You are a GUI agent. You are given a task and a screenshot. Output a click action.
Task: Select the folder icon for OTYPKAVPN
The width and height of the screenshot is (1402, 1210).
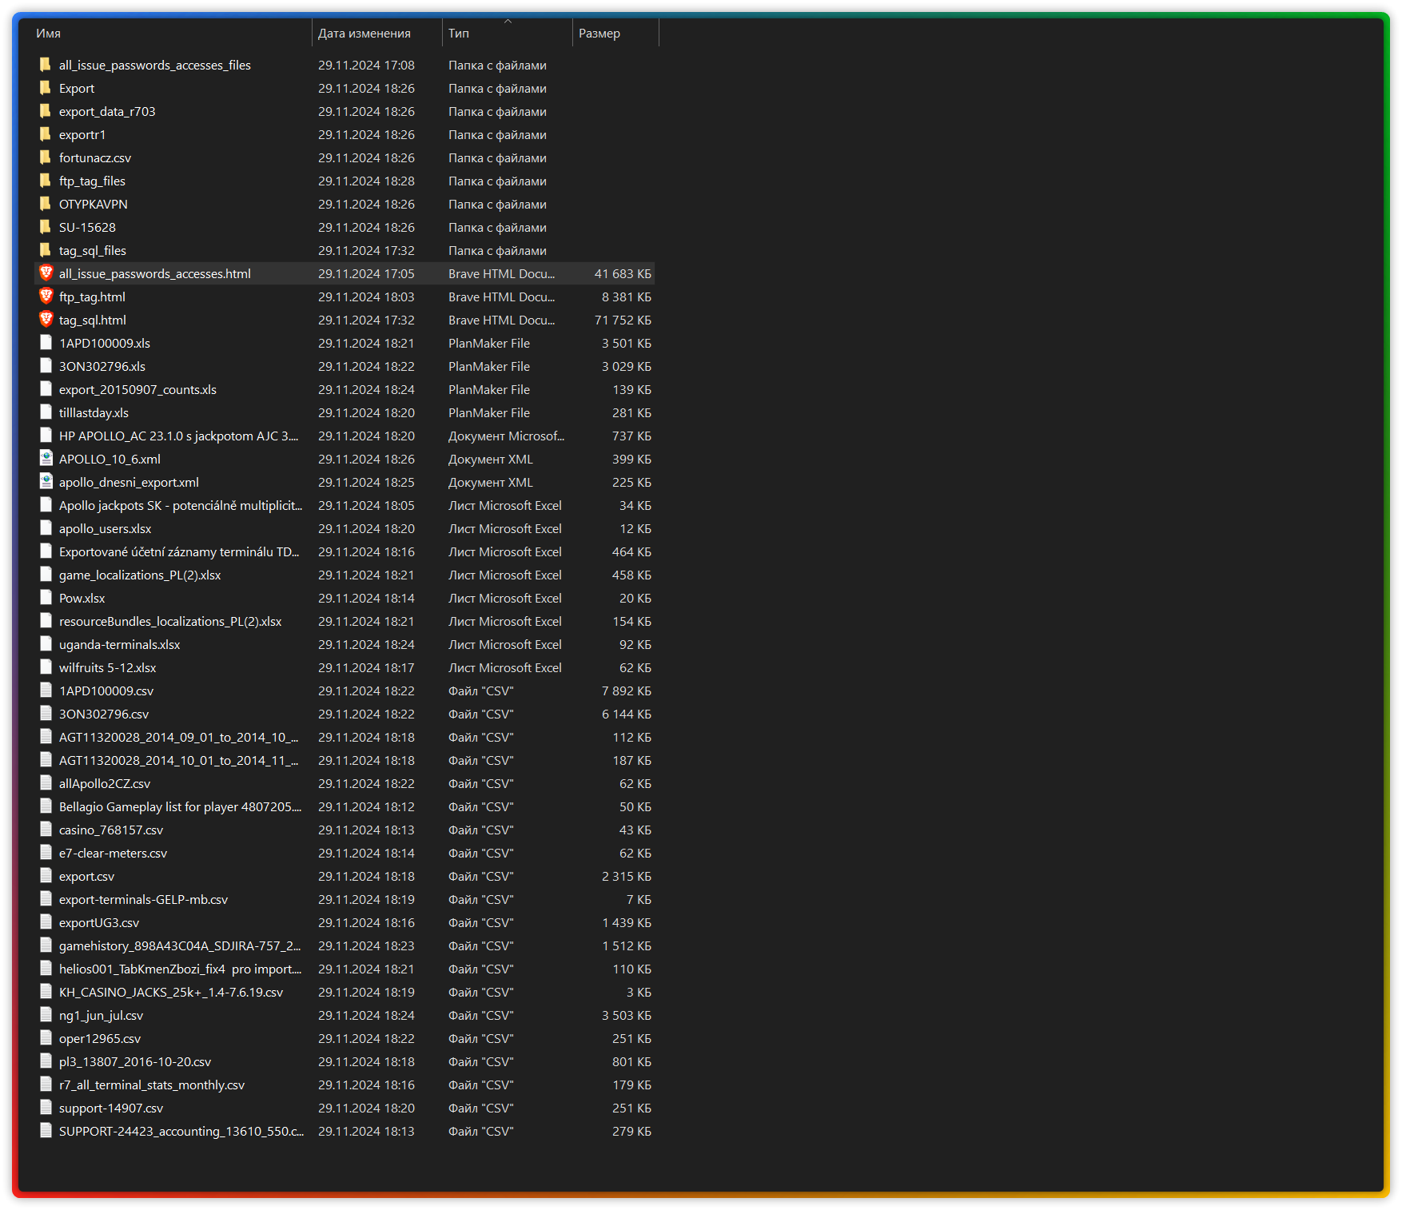(x=46, y=204)
